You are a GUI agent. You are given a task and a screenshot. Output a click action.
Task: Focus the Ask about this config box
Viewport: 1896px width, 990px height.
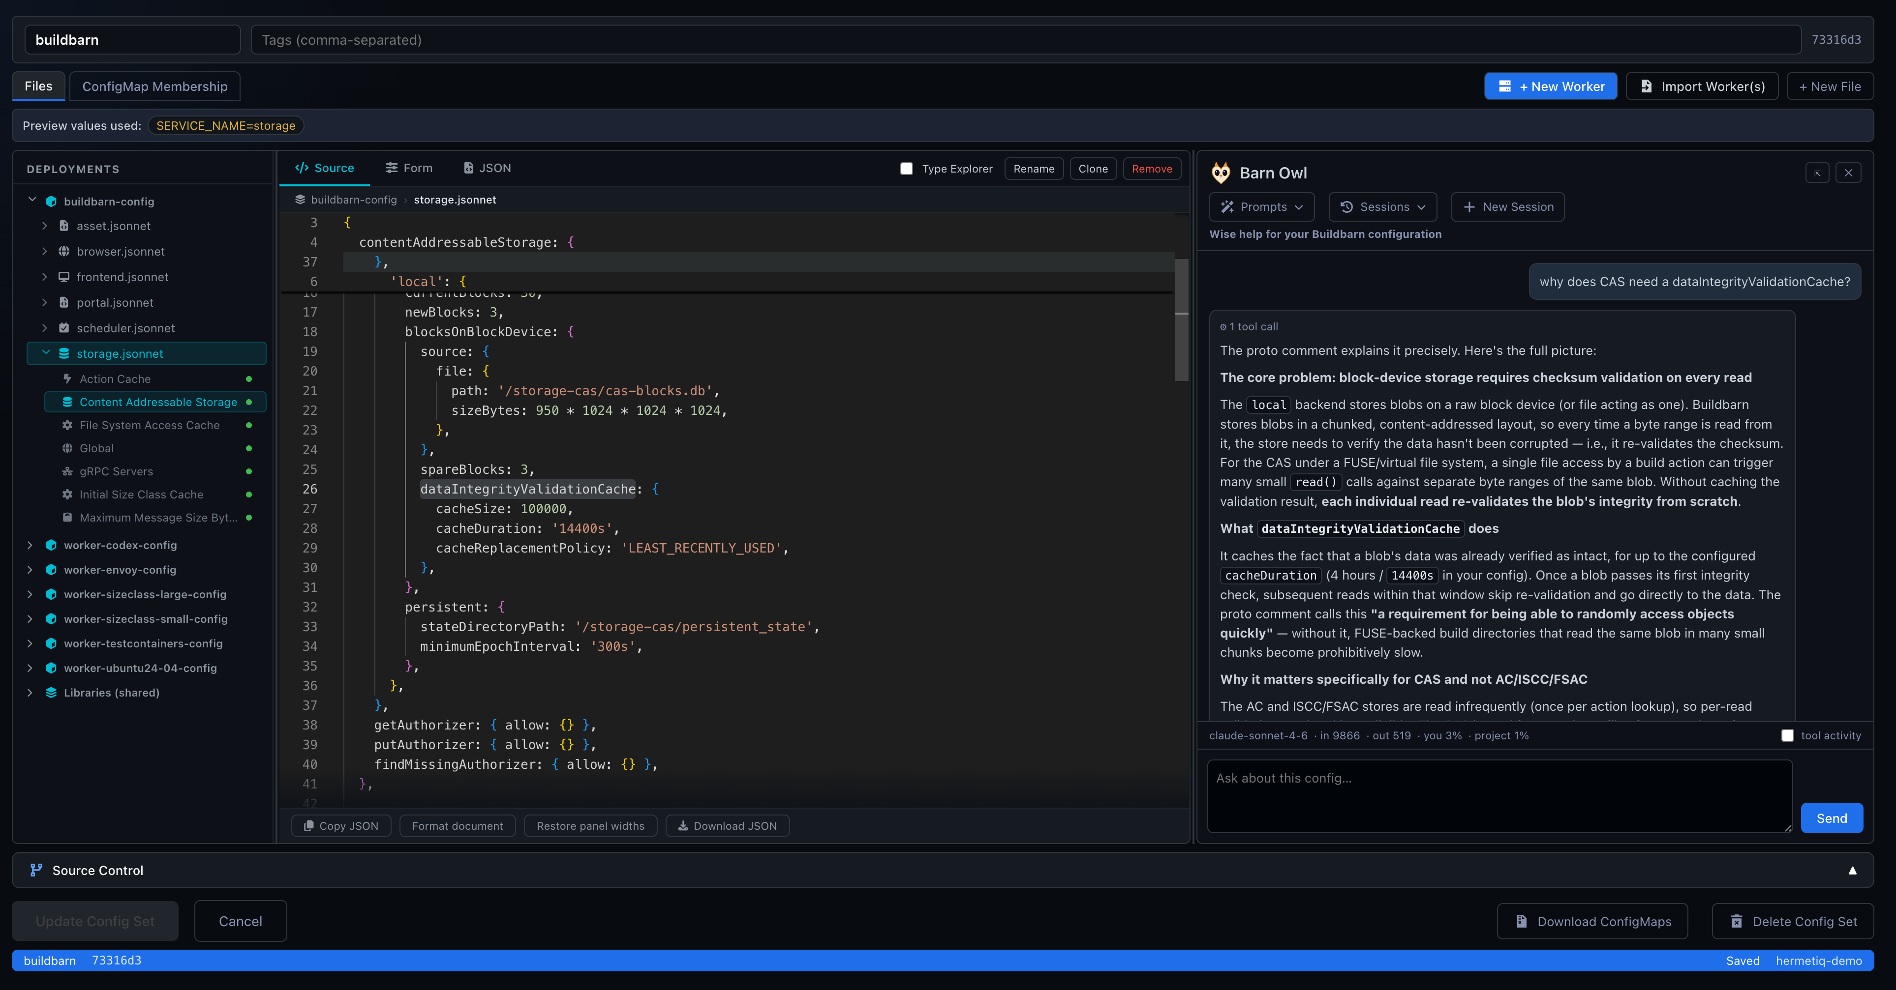point(1499,796)
